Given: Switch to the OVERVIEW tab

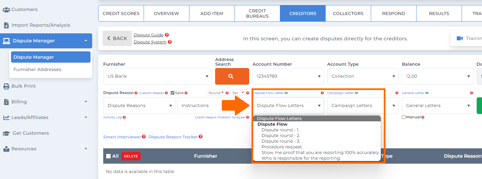Looking at the screenshot, I should pos(166,14).
